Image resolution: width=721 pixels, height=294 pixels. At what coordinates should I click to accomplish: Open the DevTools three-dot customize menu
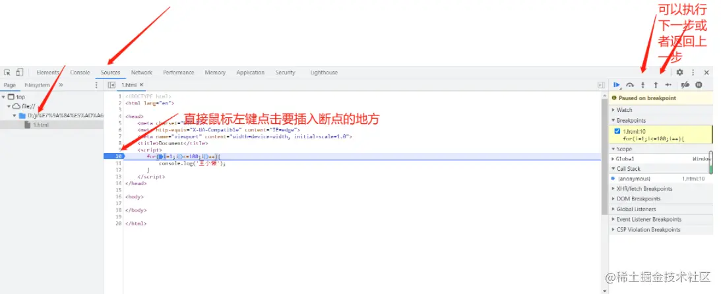(x=693, y=72)
